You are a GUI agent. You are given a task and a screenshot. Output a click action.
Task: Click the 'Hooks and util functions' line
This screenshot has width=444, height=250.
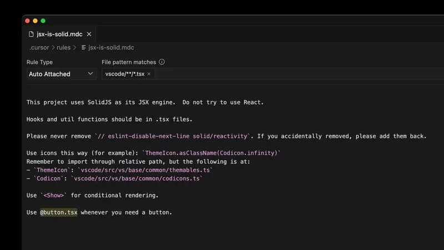(x=109, y=119)
